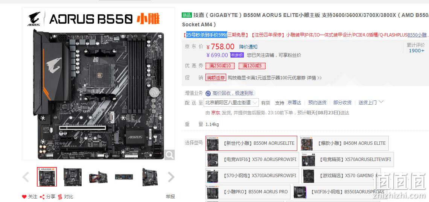The image size is (429, 202).
Task: Show next thumbnails with right arrow
Action: click(x=171, y=177)
